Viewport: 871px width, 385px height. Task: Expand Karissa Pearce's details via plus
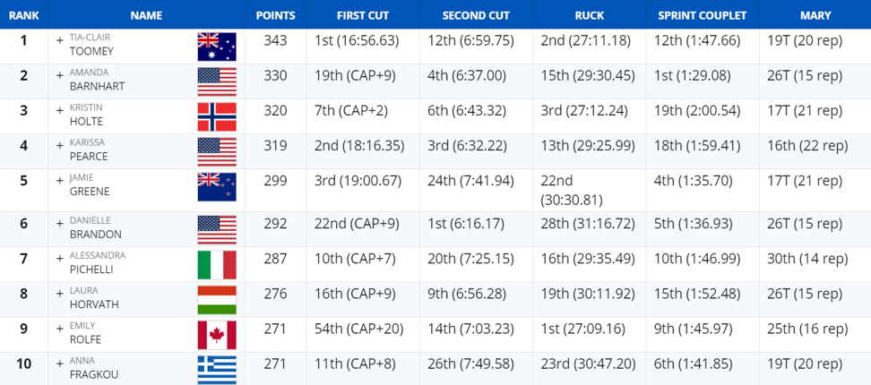click(60, 145)
